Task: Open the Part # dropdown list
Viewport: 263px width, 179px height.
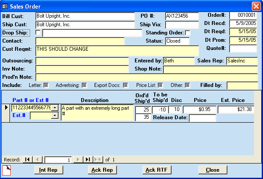Action: pos(54,108)
